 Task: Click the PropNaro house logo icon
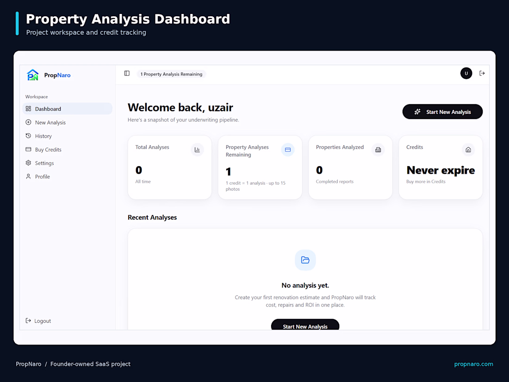(32, 75)
